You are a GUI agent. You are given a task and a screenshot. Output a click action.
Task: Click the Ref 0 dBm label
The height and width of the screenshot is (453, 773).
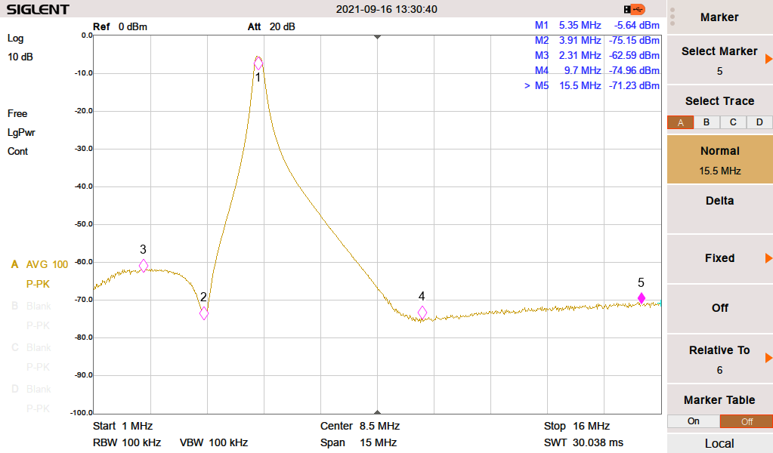coord(120,26)
